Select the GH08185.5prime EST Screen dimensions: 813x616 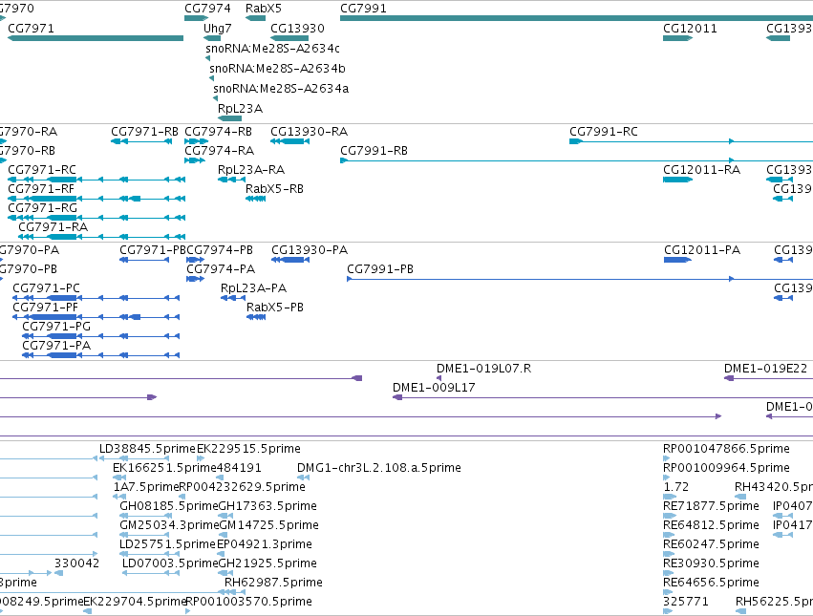146,516
